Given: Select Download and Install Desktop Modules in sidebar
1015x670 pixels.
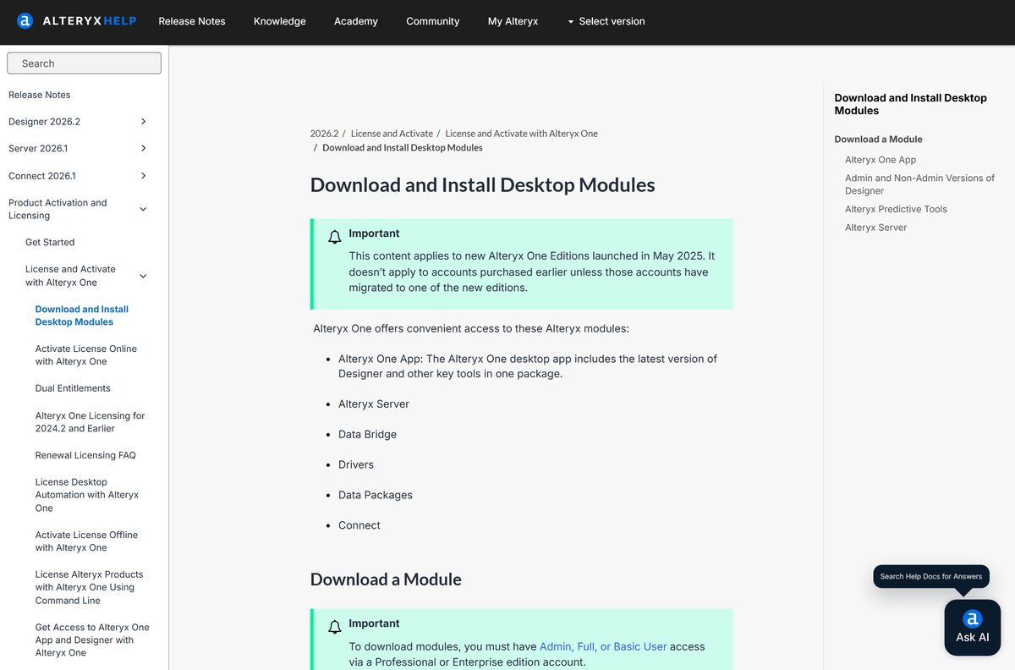Looking at the screenshot, I should coord(82,316).
